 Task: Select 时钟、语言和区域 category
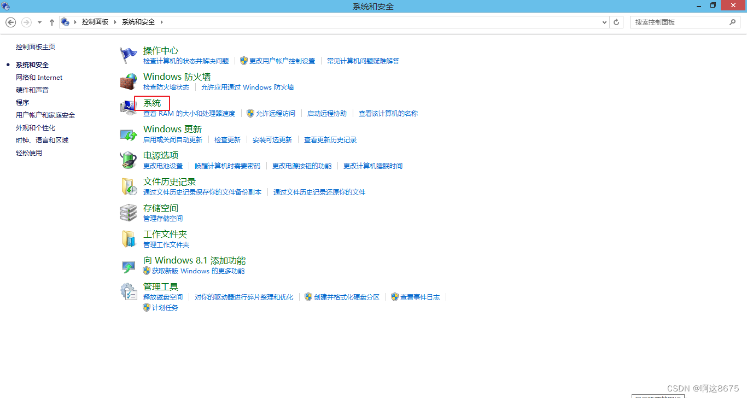[42, 141]
